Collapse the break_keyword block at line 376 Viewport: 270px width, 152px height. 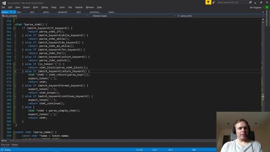point(15,86)
